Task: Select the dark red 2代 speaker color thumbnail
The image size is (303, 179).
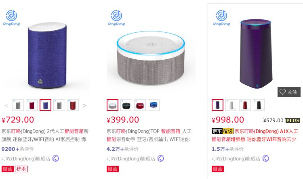Action: (32, 105)
